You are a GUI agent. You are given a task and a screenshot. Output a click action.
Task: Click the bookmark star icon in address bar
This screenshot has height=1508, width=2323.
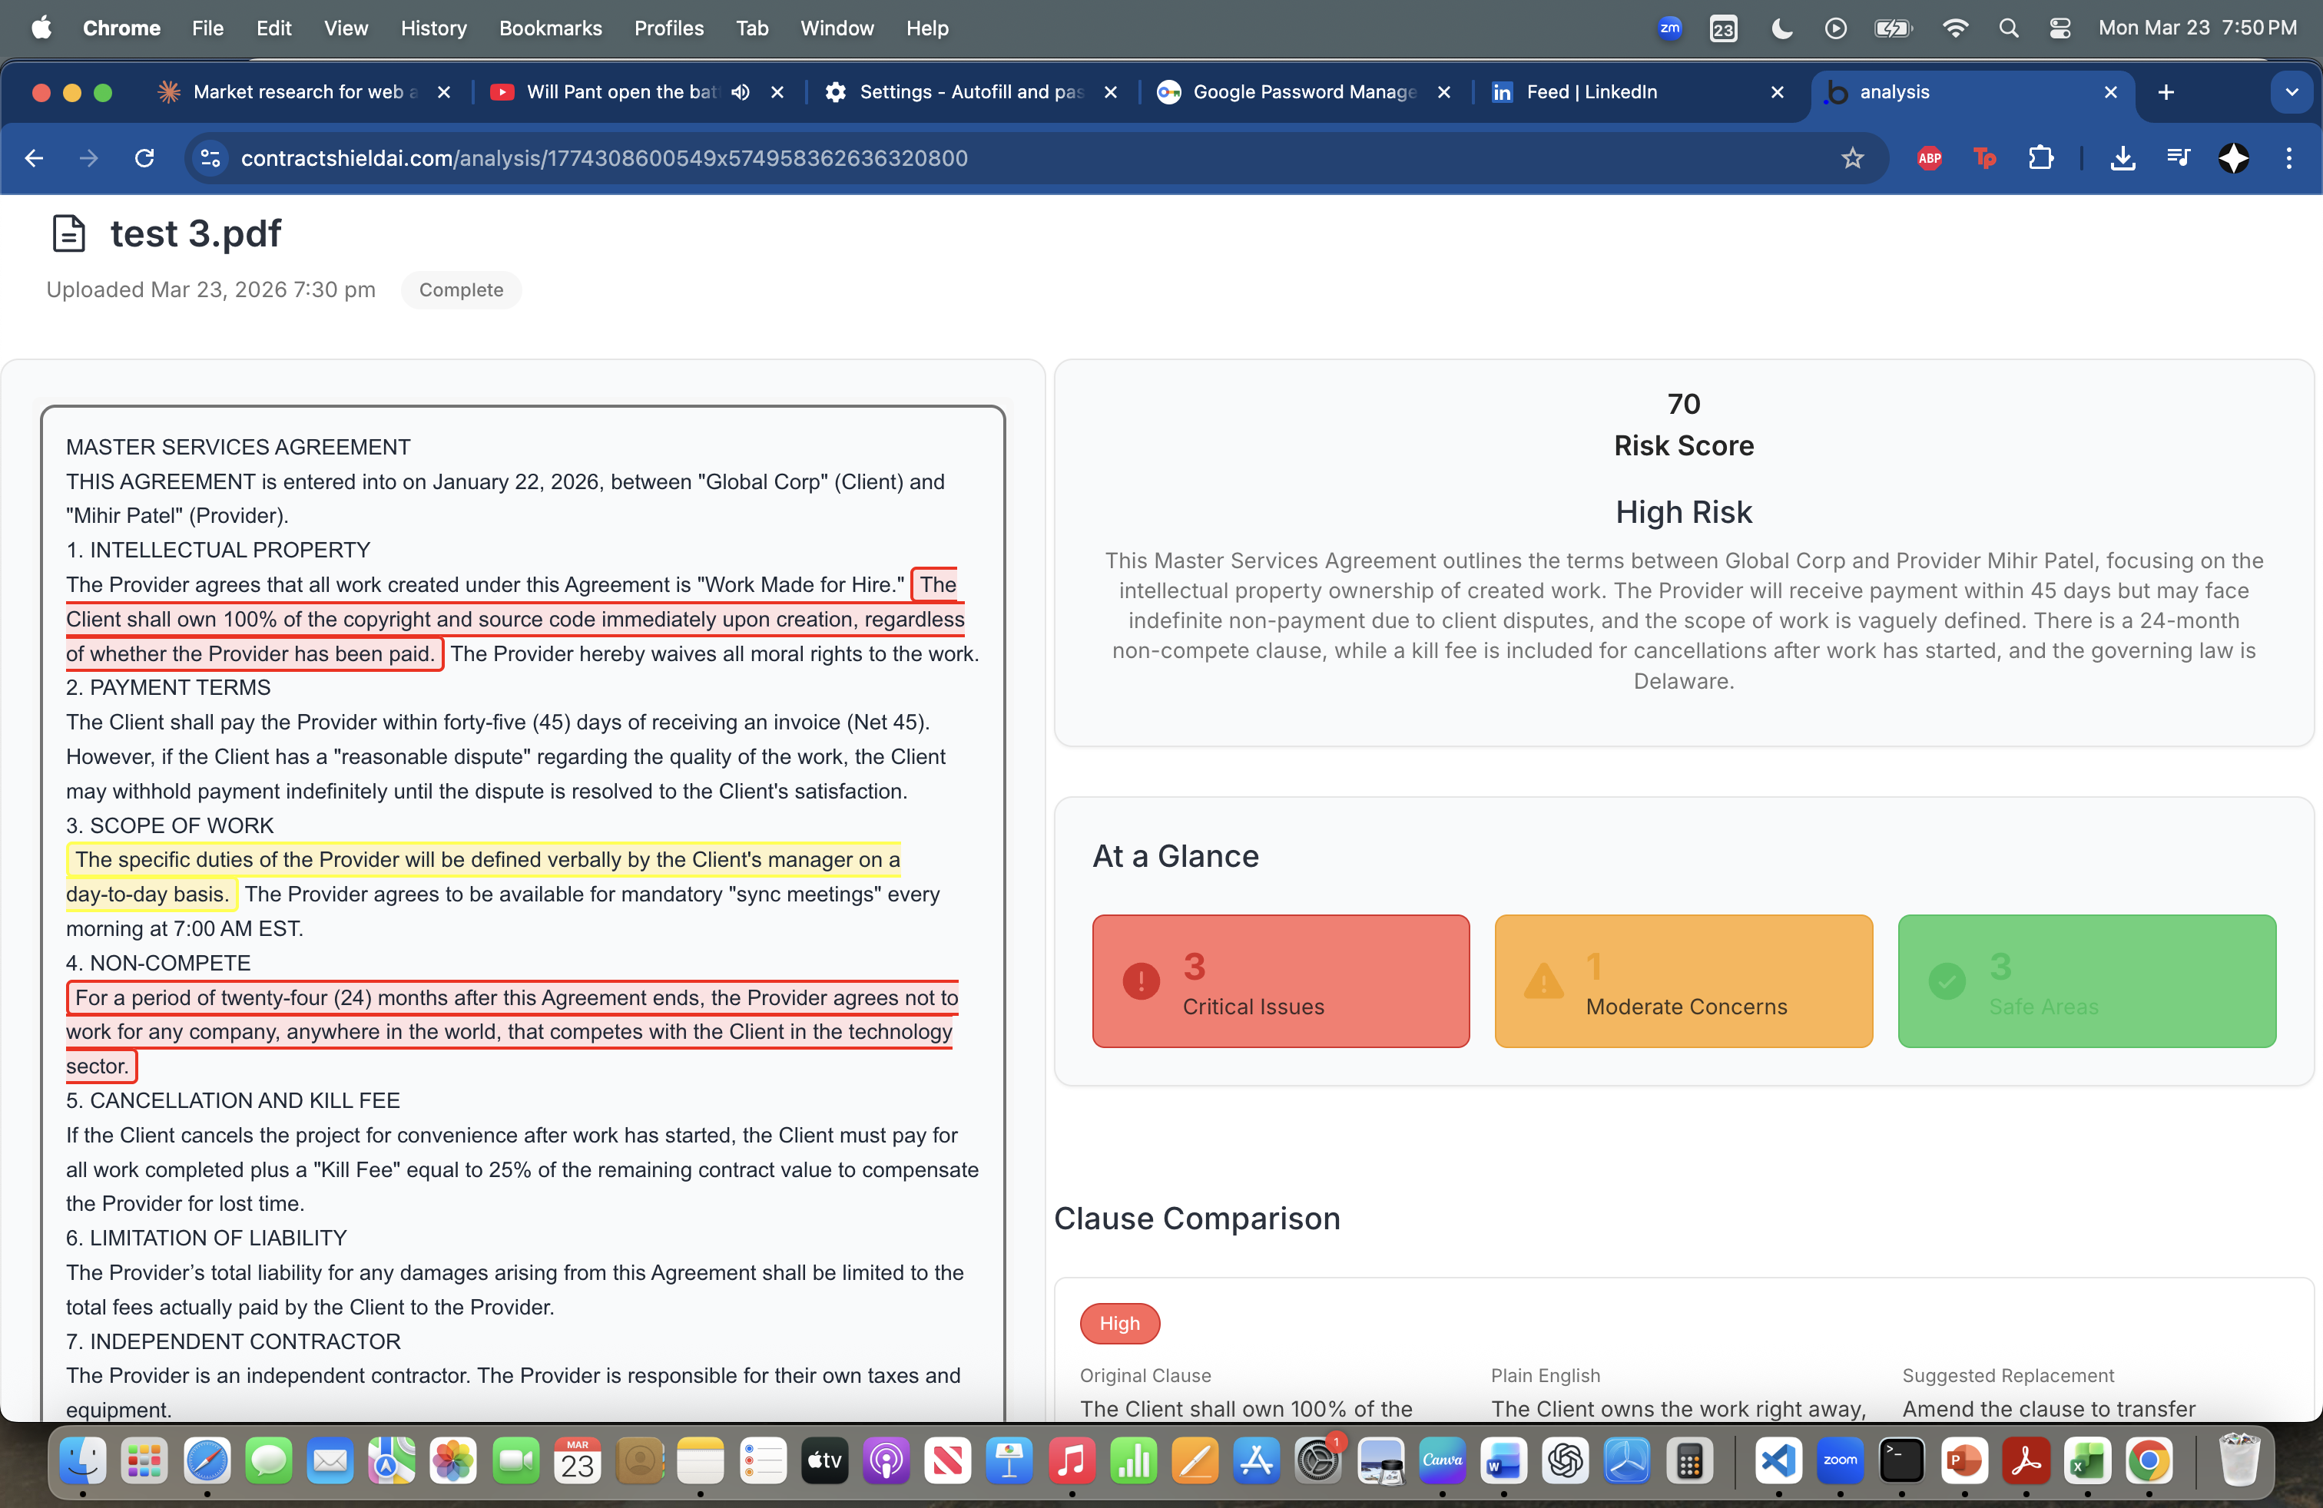click(x=1851, y=158)
